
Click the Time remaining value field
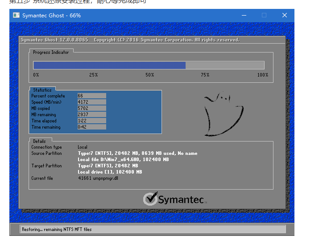point(91,127)
